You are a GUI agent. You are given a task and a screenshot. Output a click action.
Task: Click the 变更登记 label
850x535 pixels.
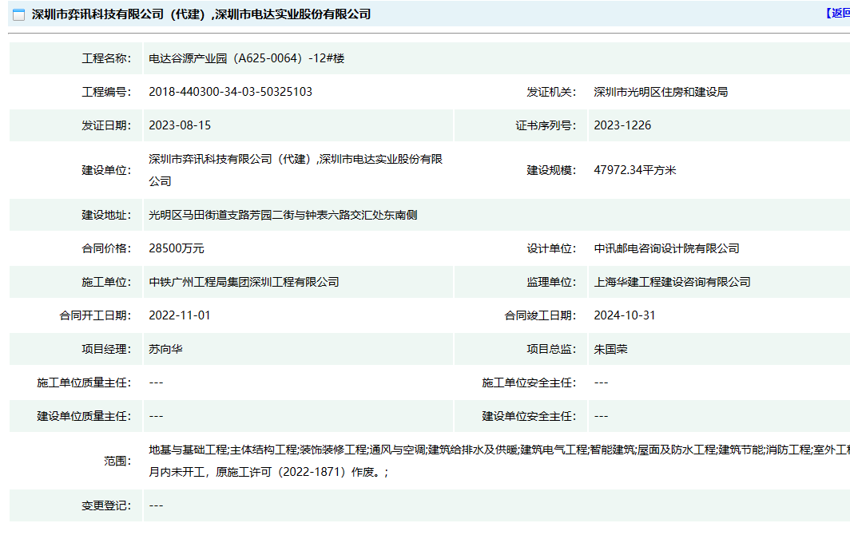tap(106, 506)
